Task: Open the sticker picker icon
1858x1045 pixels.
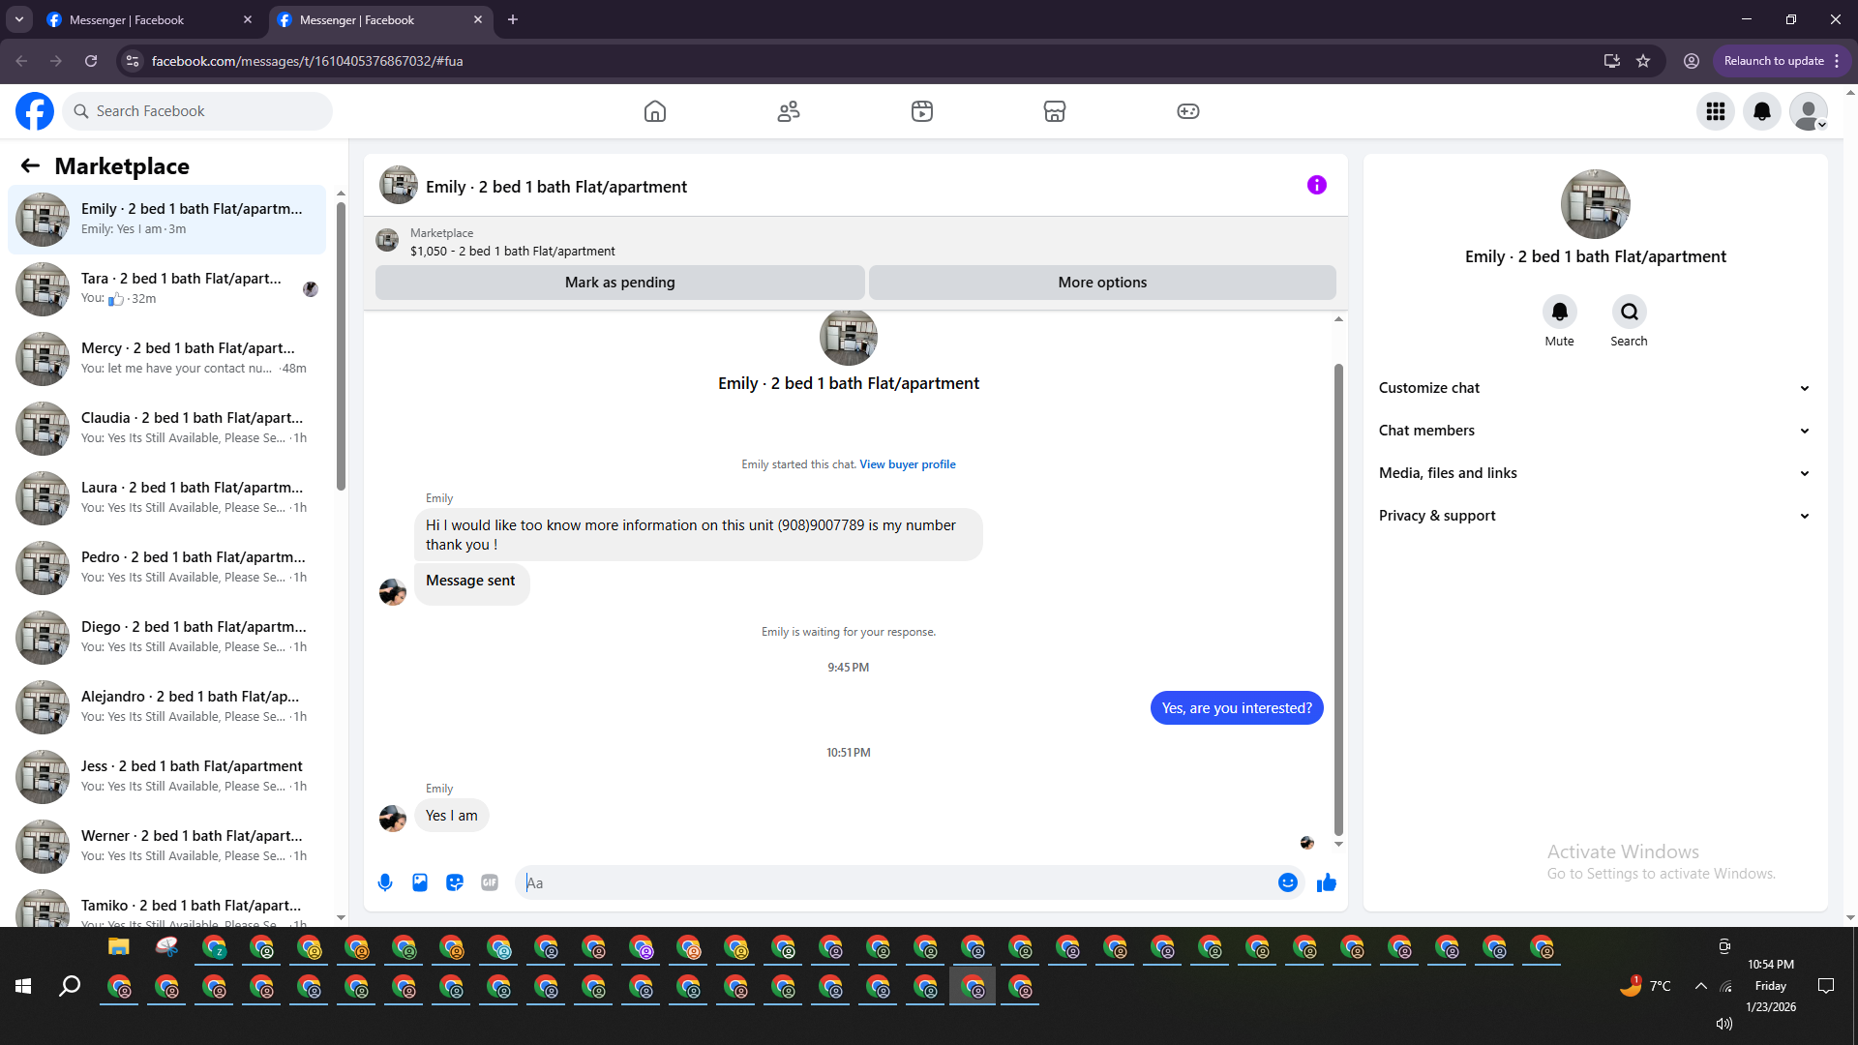Action: 455,882
